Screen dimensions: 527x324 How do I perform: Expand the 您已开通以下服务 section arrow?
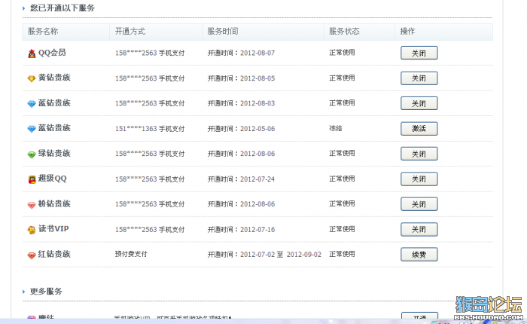pyautogui.click(x=23, y=8)
